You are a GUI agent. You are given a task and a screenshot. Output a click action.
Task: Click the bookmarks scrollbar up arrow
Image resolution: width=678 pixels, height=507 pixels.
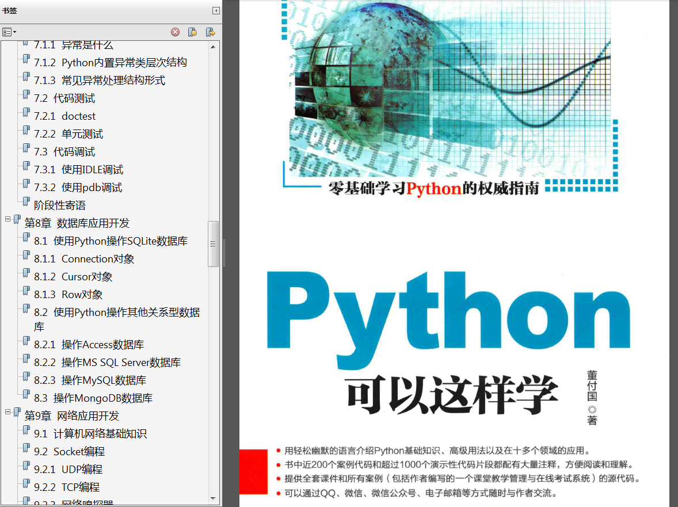[x=213, y=47]
